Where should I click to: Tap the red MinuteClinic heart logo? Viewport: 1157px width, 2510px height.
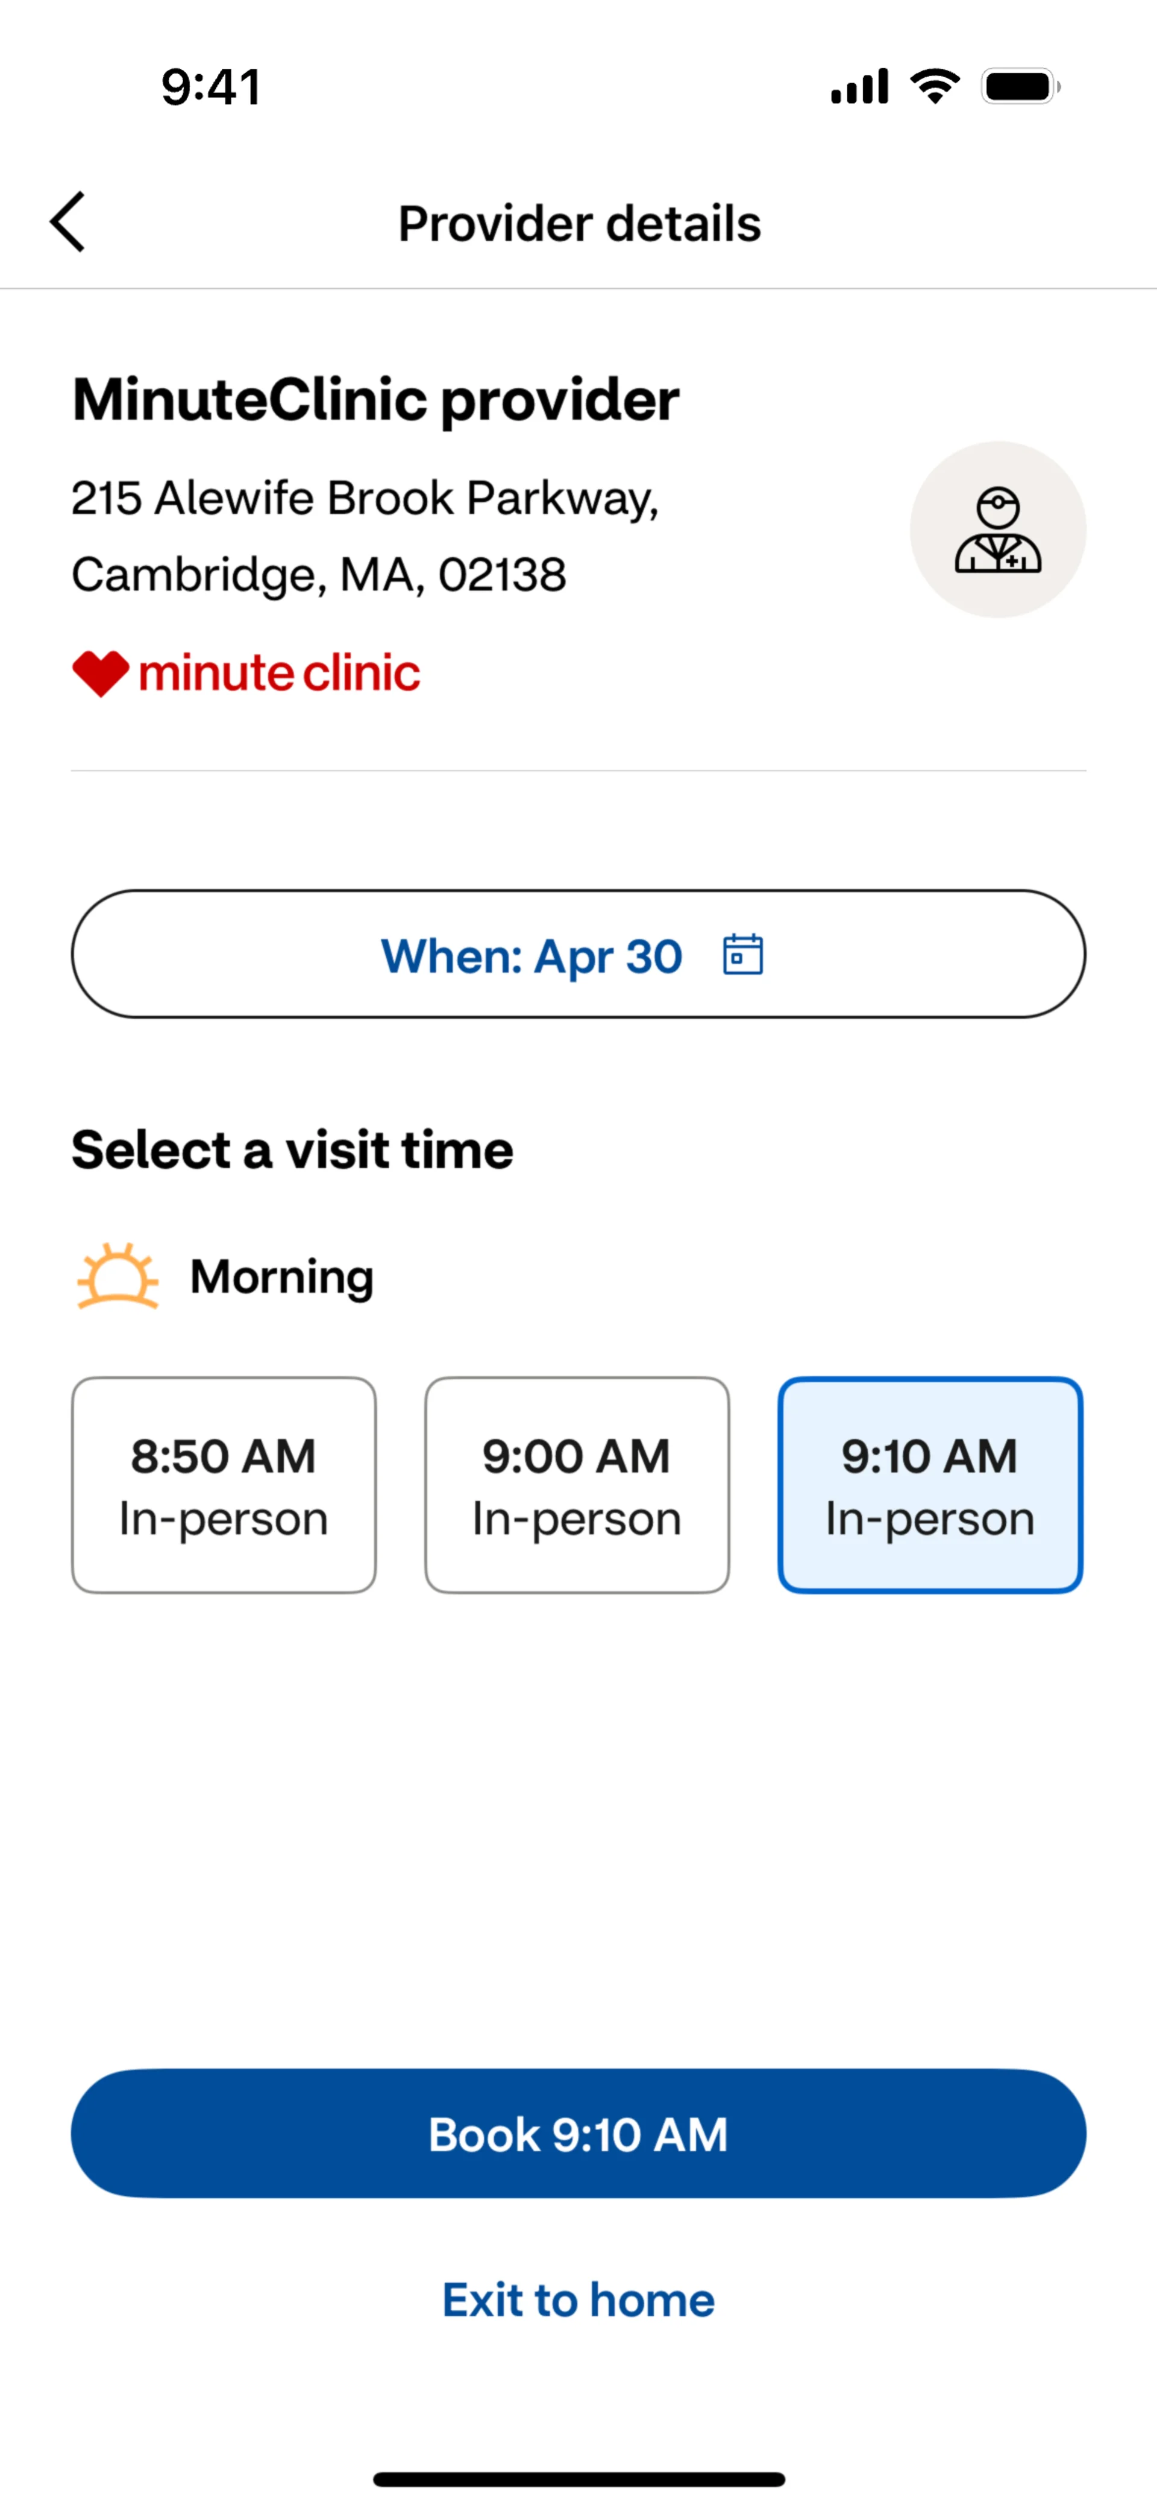click(x=100, y=673)
